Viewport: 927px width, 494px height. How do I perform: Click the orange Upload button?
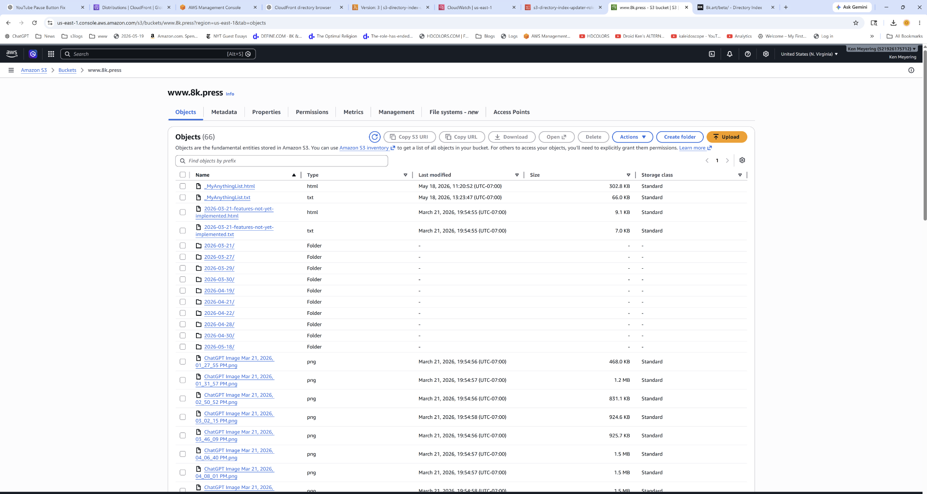726,137
